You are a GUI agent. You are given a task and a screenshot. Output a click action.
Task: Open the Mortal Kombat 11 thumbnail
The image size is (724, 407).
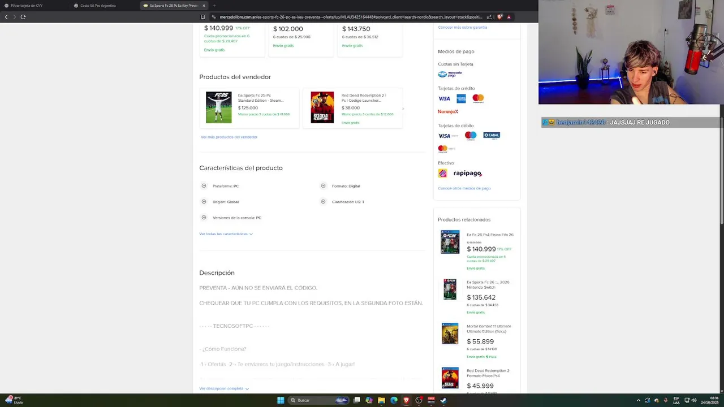coord(450,334)
